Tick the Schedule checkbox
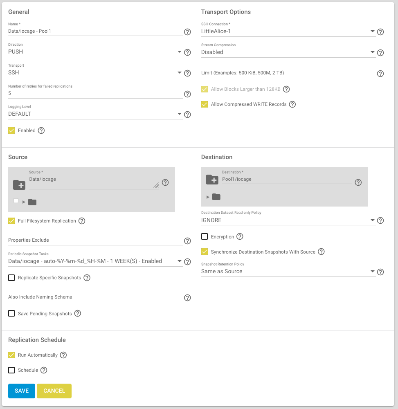398x409 pixels. point(11,370)
